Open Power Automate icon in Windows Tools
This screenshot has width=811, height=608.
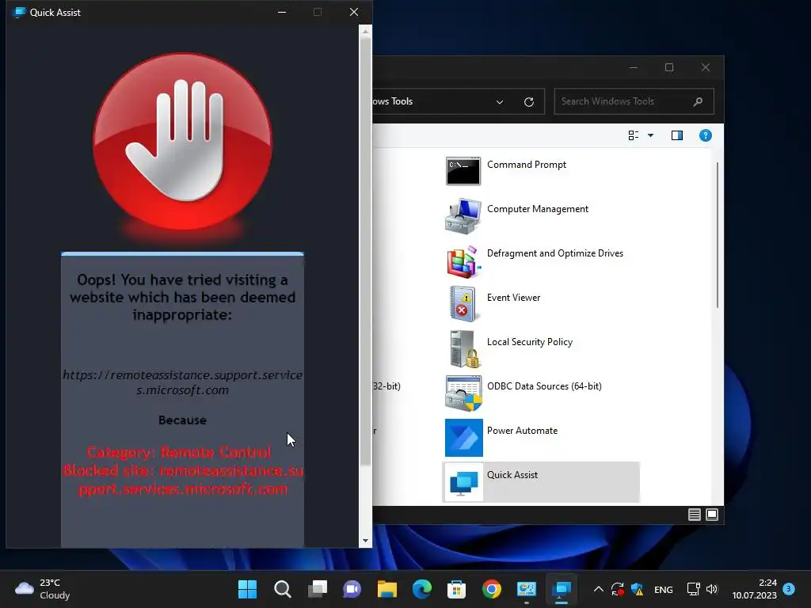tap(463, 438)
